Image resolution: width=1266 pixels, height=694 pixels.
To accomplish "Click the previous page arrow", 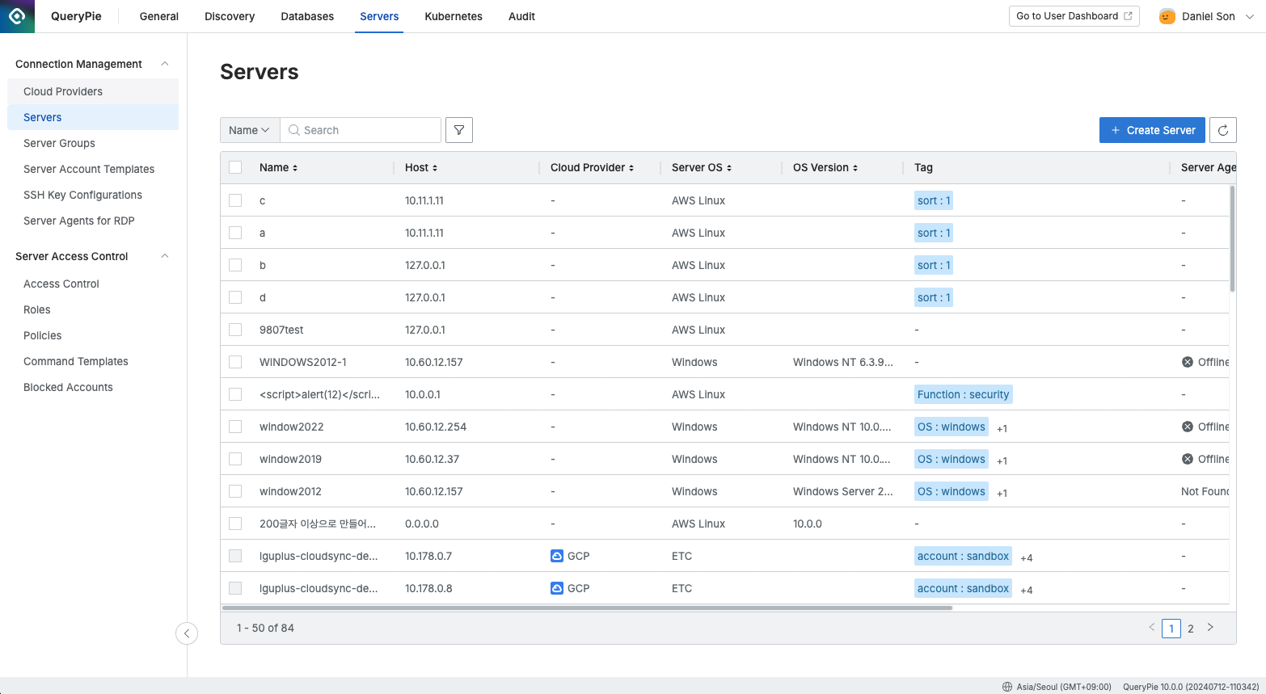I will coord(1152,627).
